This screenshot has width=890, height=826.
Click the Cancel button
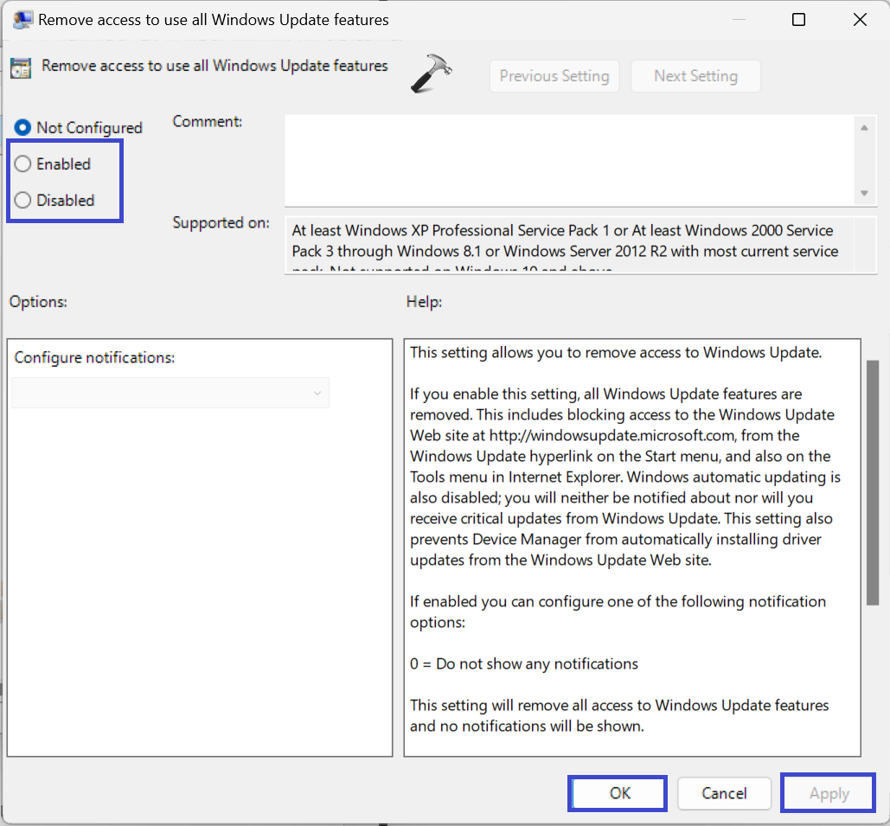click(x=724, y=793)
